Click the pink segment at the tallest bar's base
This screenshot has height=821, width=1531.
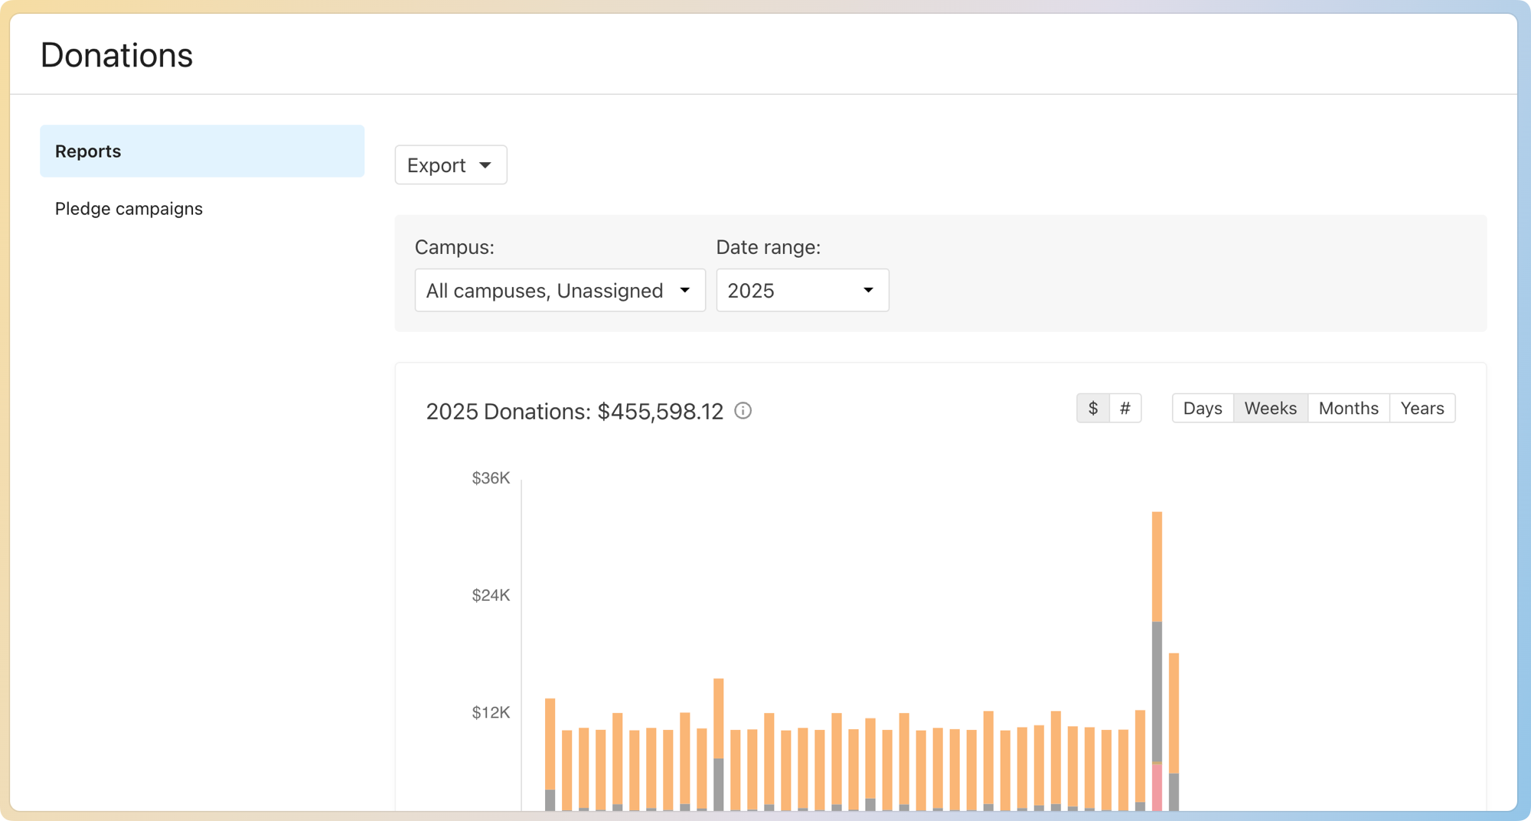pos(1157,788)
